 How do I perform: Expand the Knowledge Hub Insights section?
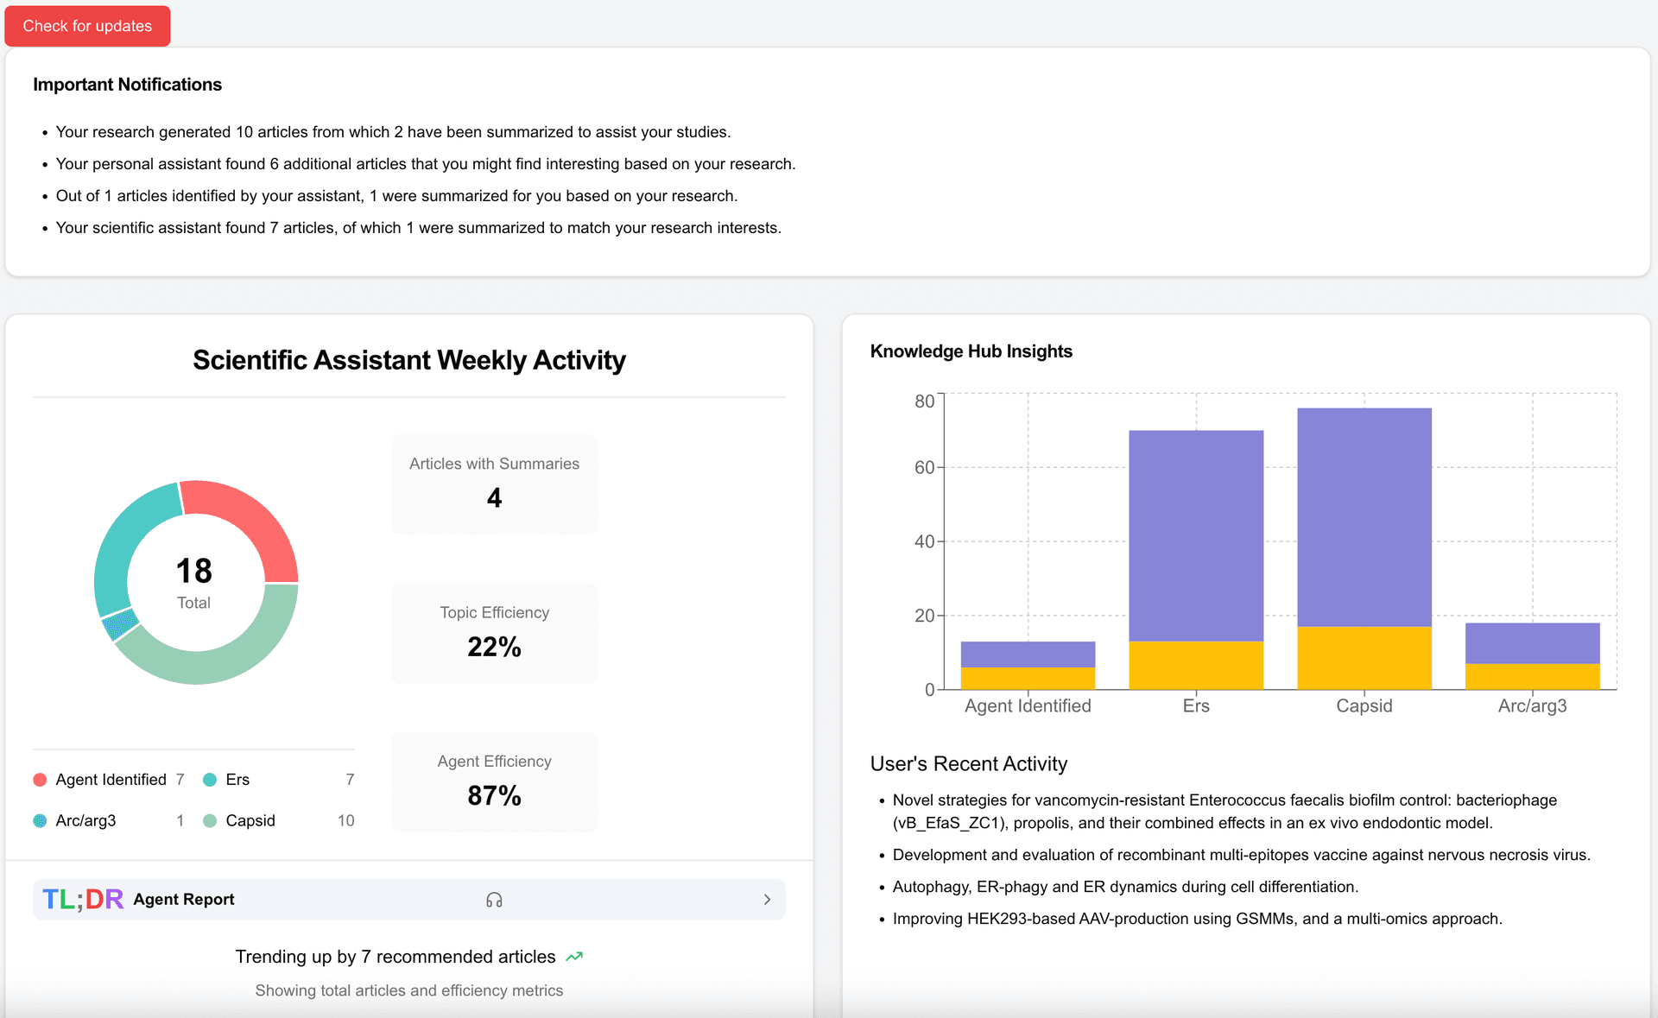[971, 351]
